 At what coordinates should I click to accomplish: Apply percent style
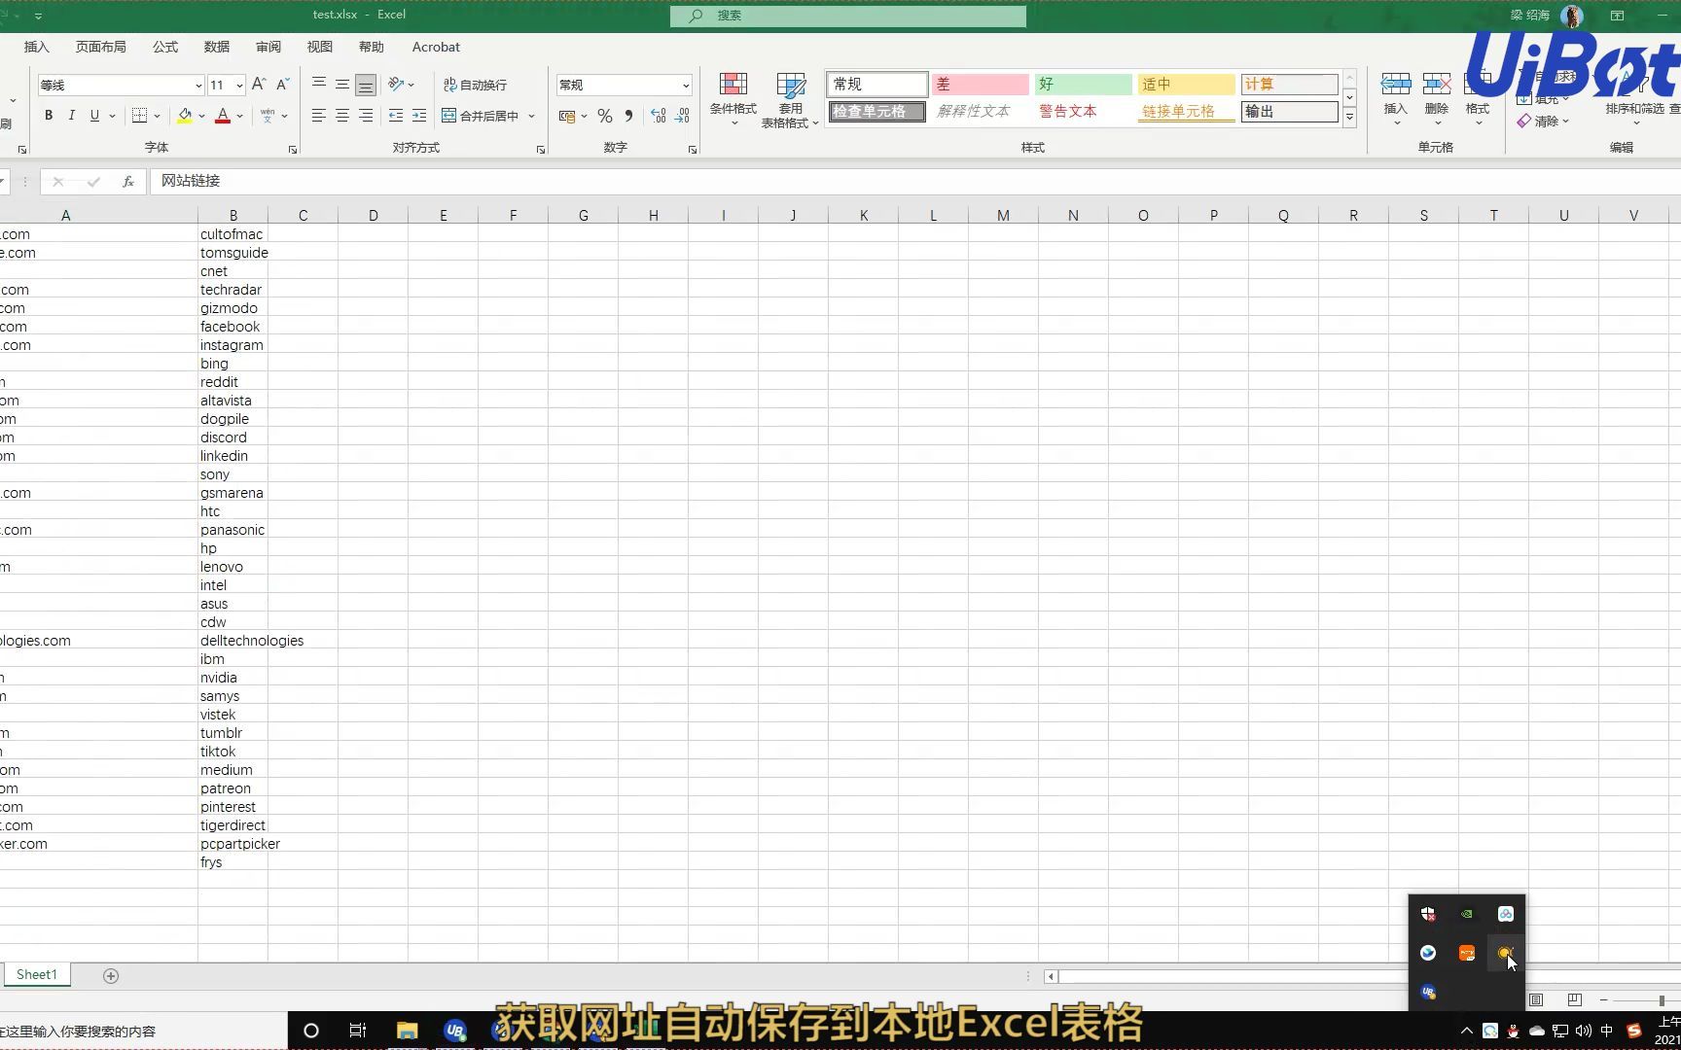pyautogui.click(x=605, y=116)
